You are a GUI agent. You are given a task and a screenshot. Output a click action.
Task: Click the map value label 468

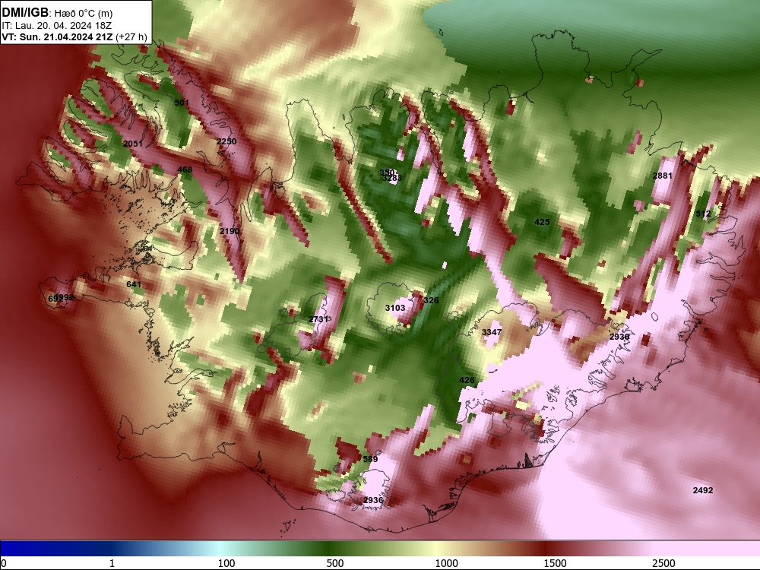point(185,169)
